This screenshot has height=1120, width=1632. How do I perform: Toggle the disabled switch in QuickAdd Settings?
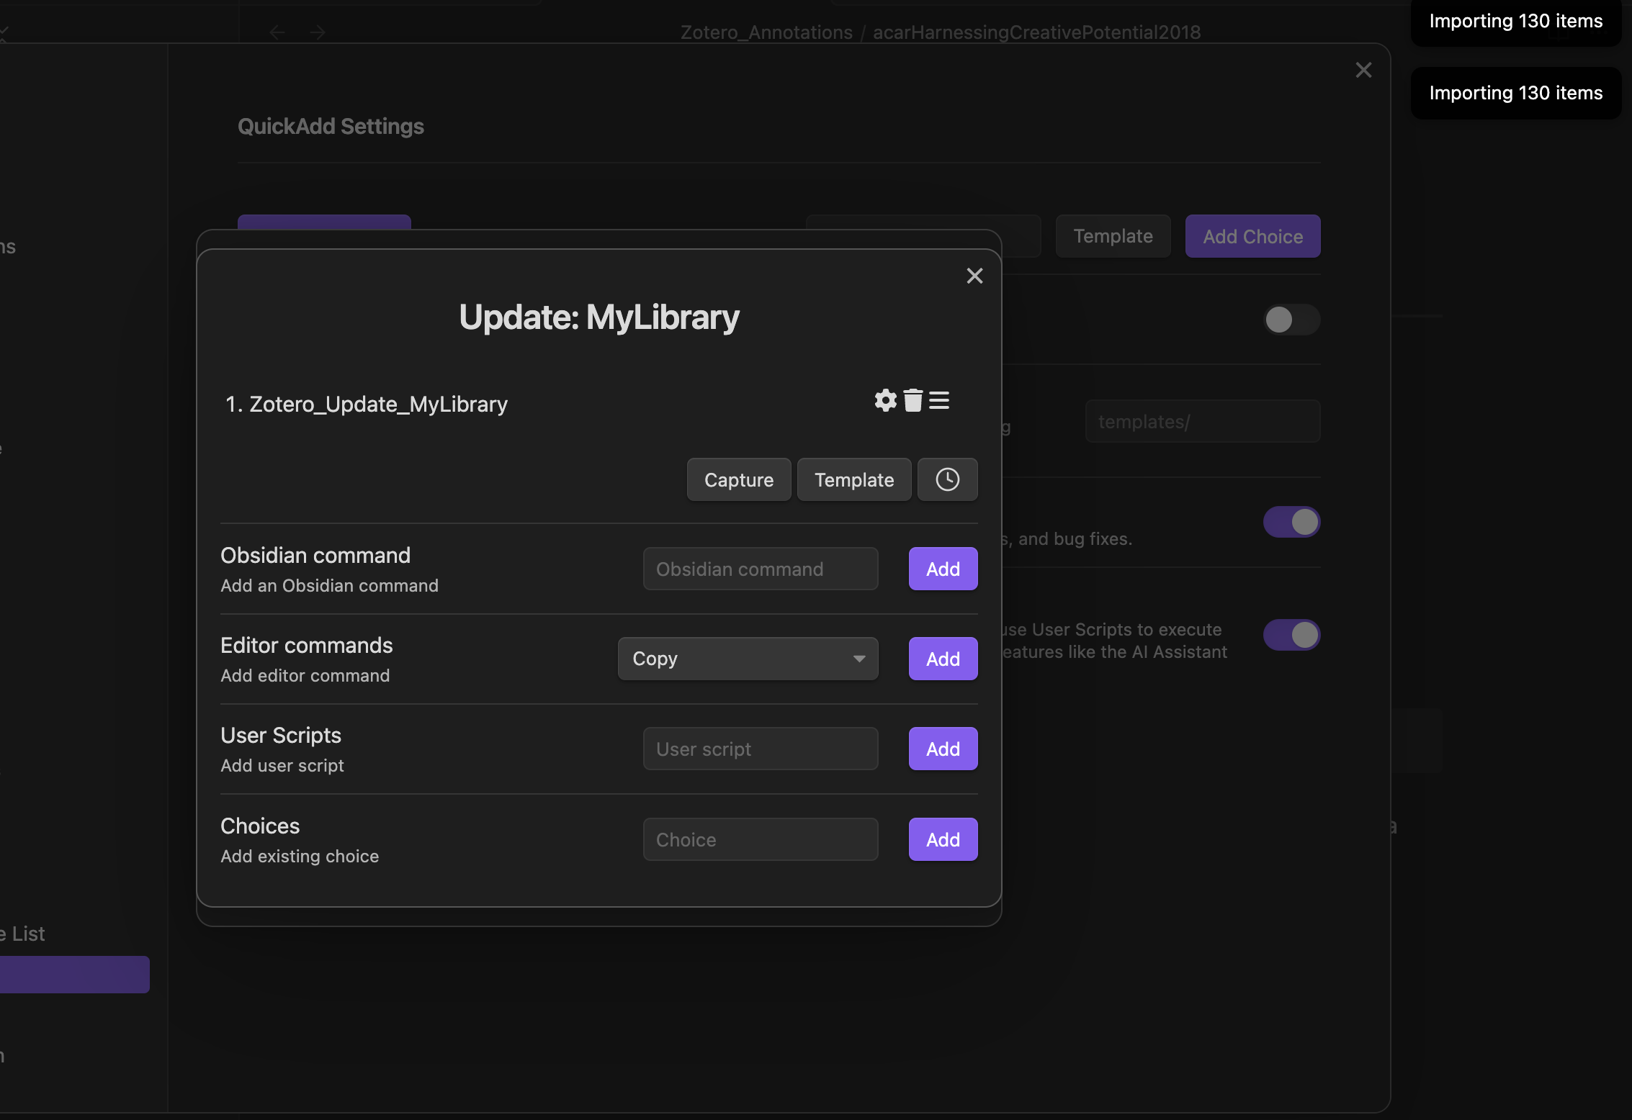(x=1292, y=320)
